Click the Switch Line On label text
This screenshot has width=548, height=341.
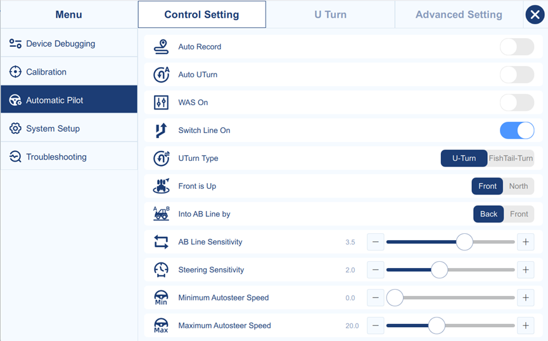point(204,131)
